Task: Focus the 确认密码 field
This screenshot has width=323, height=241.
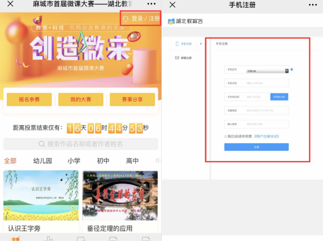Action: point(256,124)
